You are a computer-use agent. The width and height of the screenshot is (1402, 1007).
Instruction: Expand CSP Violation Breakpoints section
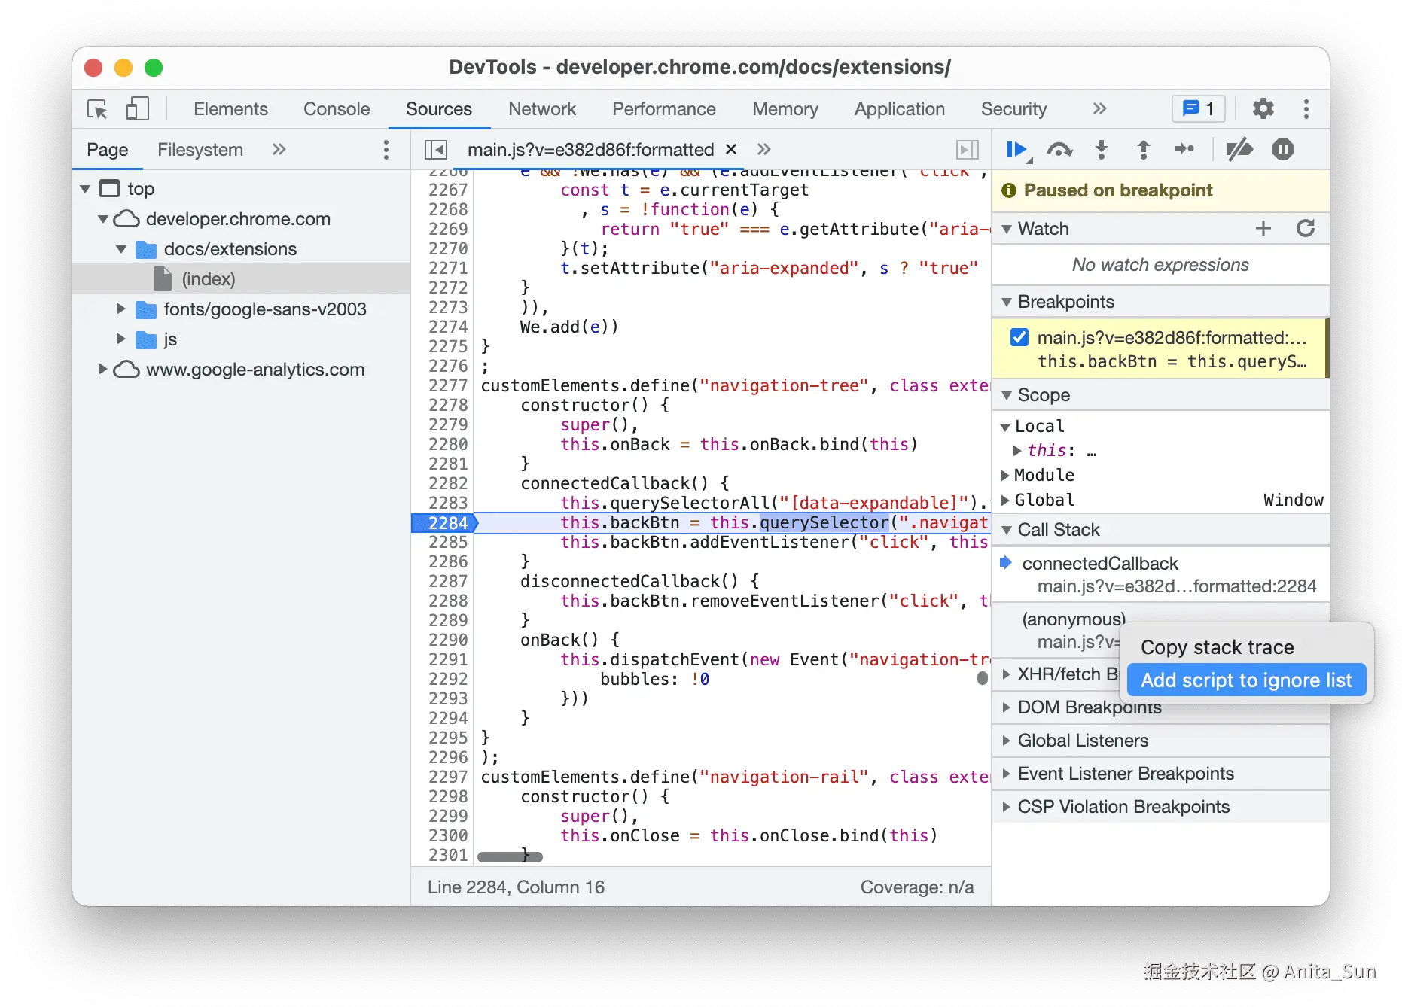[x=1007, y=807]
